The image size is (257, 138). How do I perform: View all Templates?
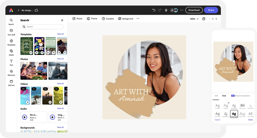click(x=60, y=34)
